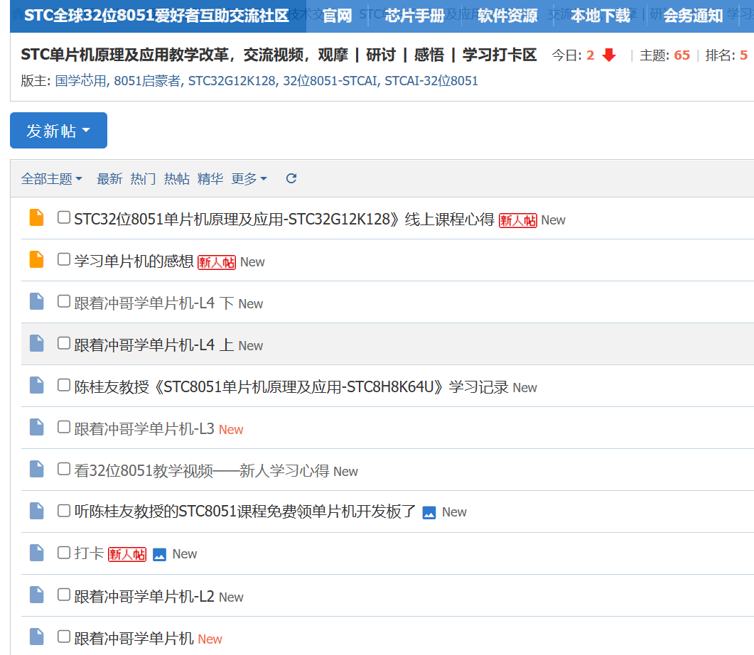Select the checkbox for 跟着冲哥学单片机-L4 上
The height and width of the screenshot is (655, 754).
tap(63, 342)
